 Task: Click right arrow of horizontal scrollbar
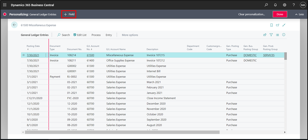(x=285, y=132)
